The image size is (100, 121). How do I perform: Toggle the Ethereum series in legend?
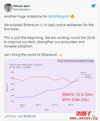click(x=86, y=77)
